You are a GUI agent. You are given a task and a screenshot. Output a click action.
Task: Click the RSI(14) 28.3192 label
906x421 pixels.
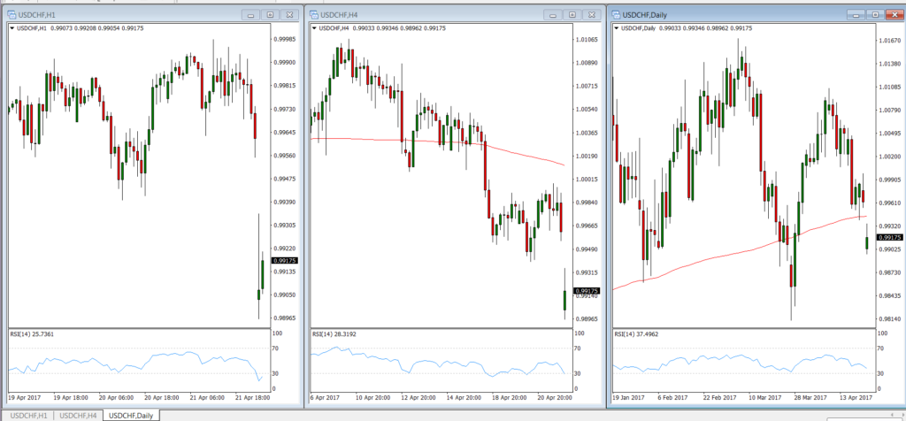[x=332, y=333]
